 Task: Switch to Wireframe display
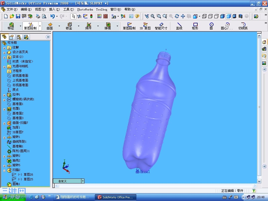(204, 16)
